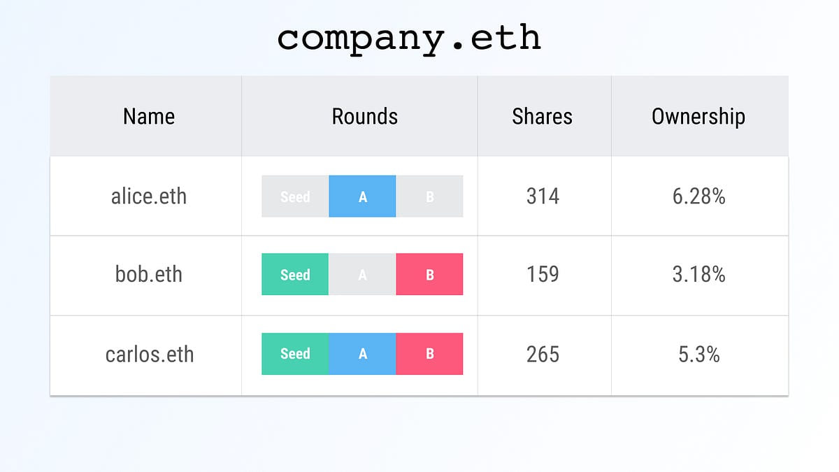Open the bob.eth name entry
Viewport: 839px width, 472px height.
149,274
